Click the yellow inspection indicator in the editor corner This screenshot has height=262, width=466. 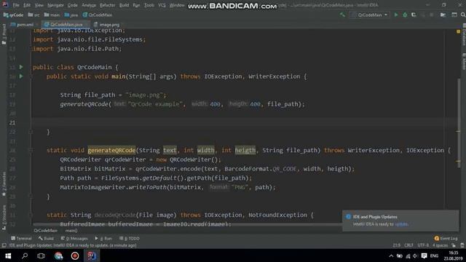pos(458,31)
